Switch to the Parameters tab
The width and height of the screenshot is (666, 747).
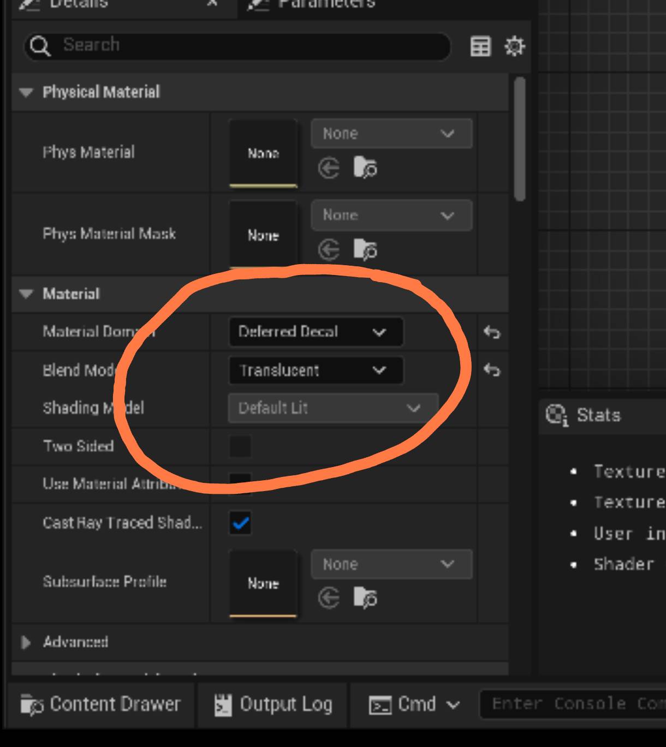point(326,4)
